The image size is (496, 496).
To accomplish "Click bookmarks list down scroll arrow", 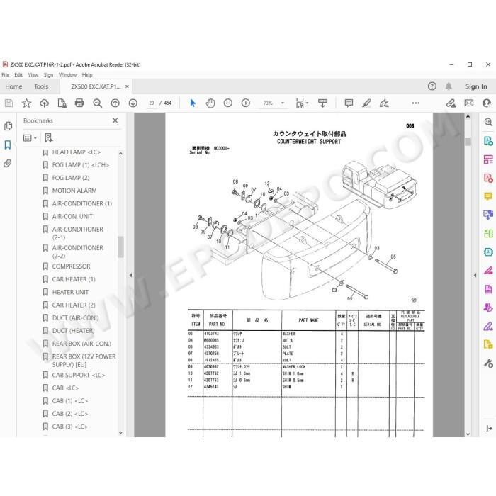I will [x=120, y=432].
